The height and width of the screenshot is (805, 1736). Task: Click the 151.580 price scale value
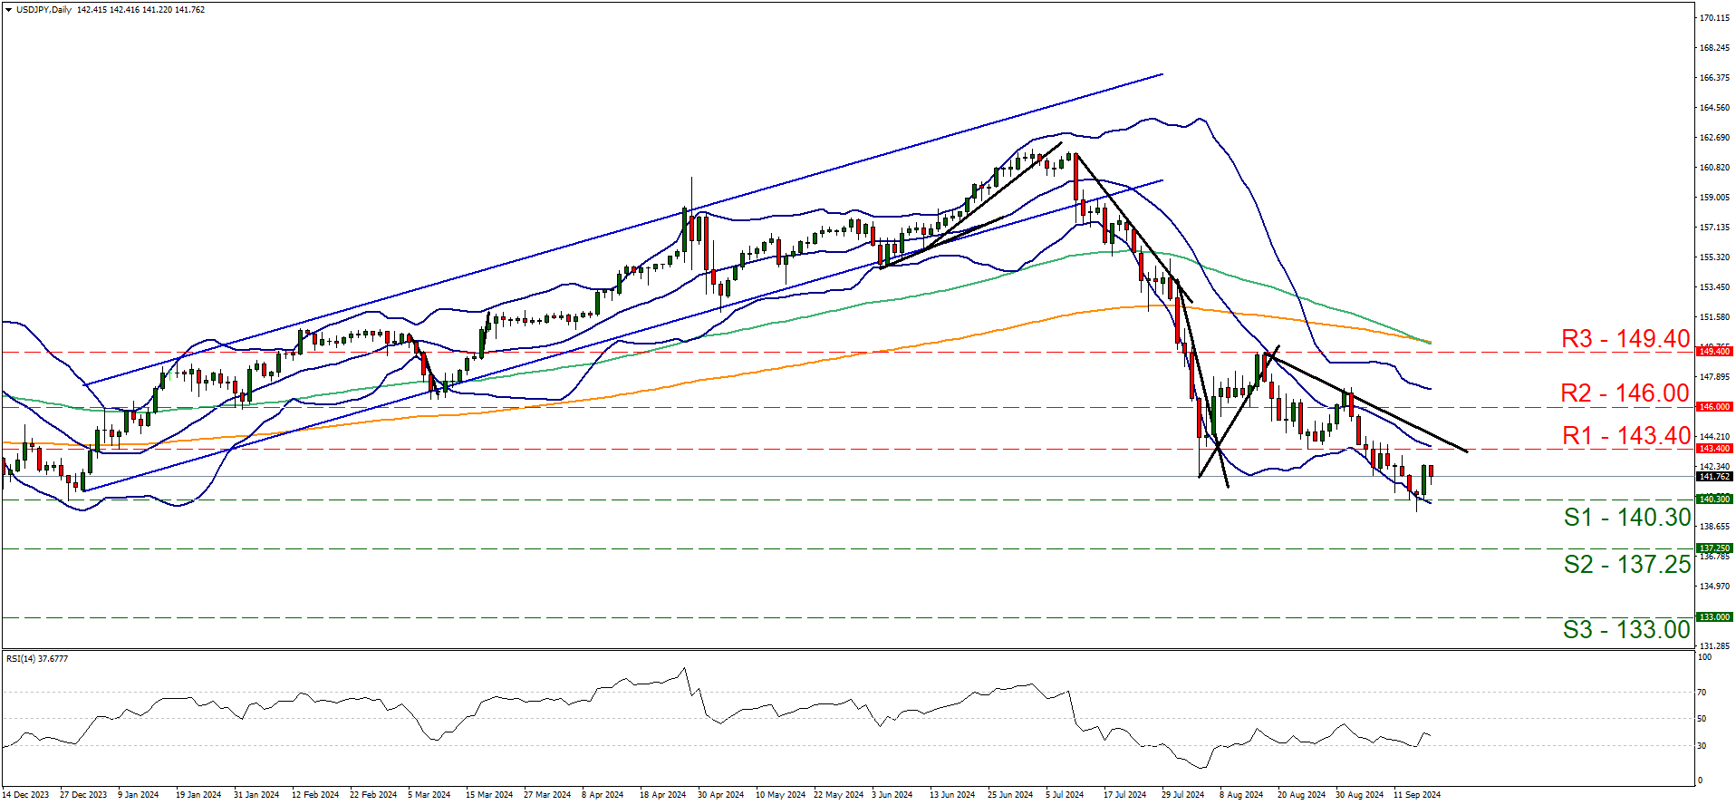point(1715,317)
